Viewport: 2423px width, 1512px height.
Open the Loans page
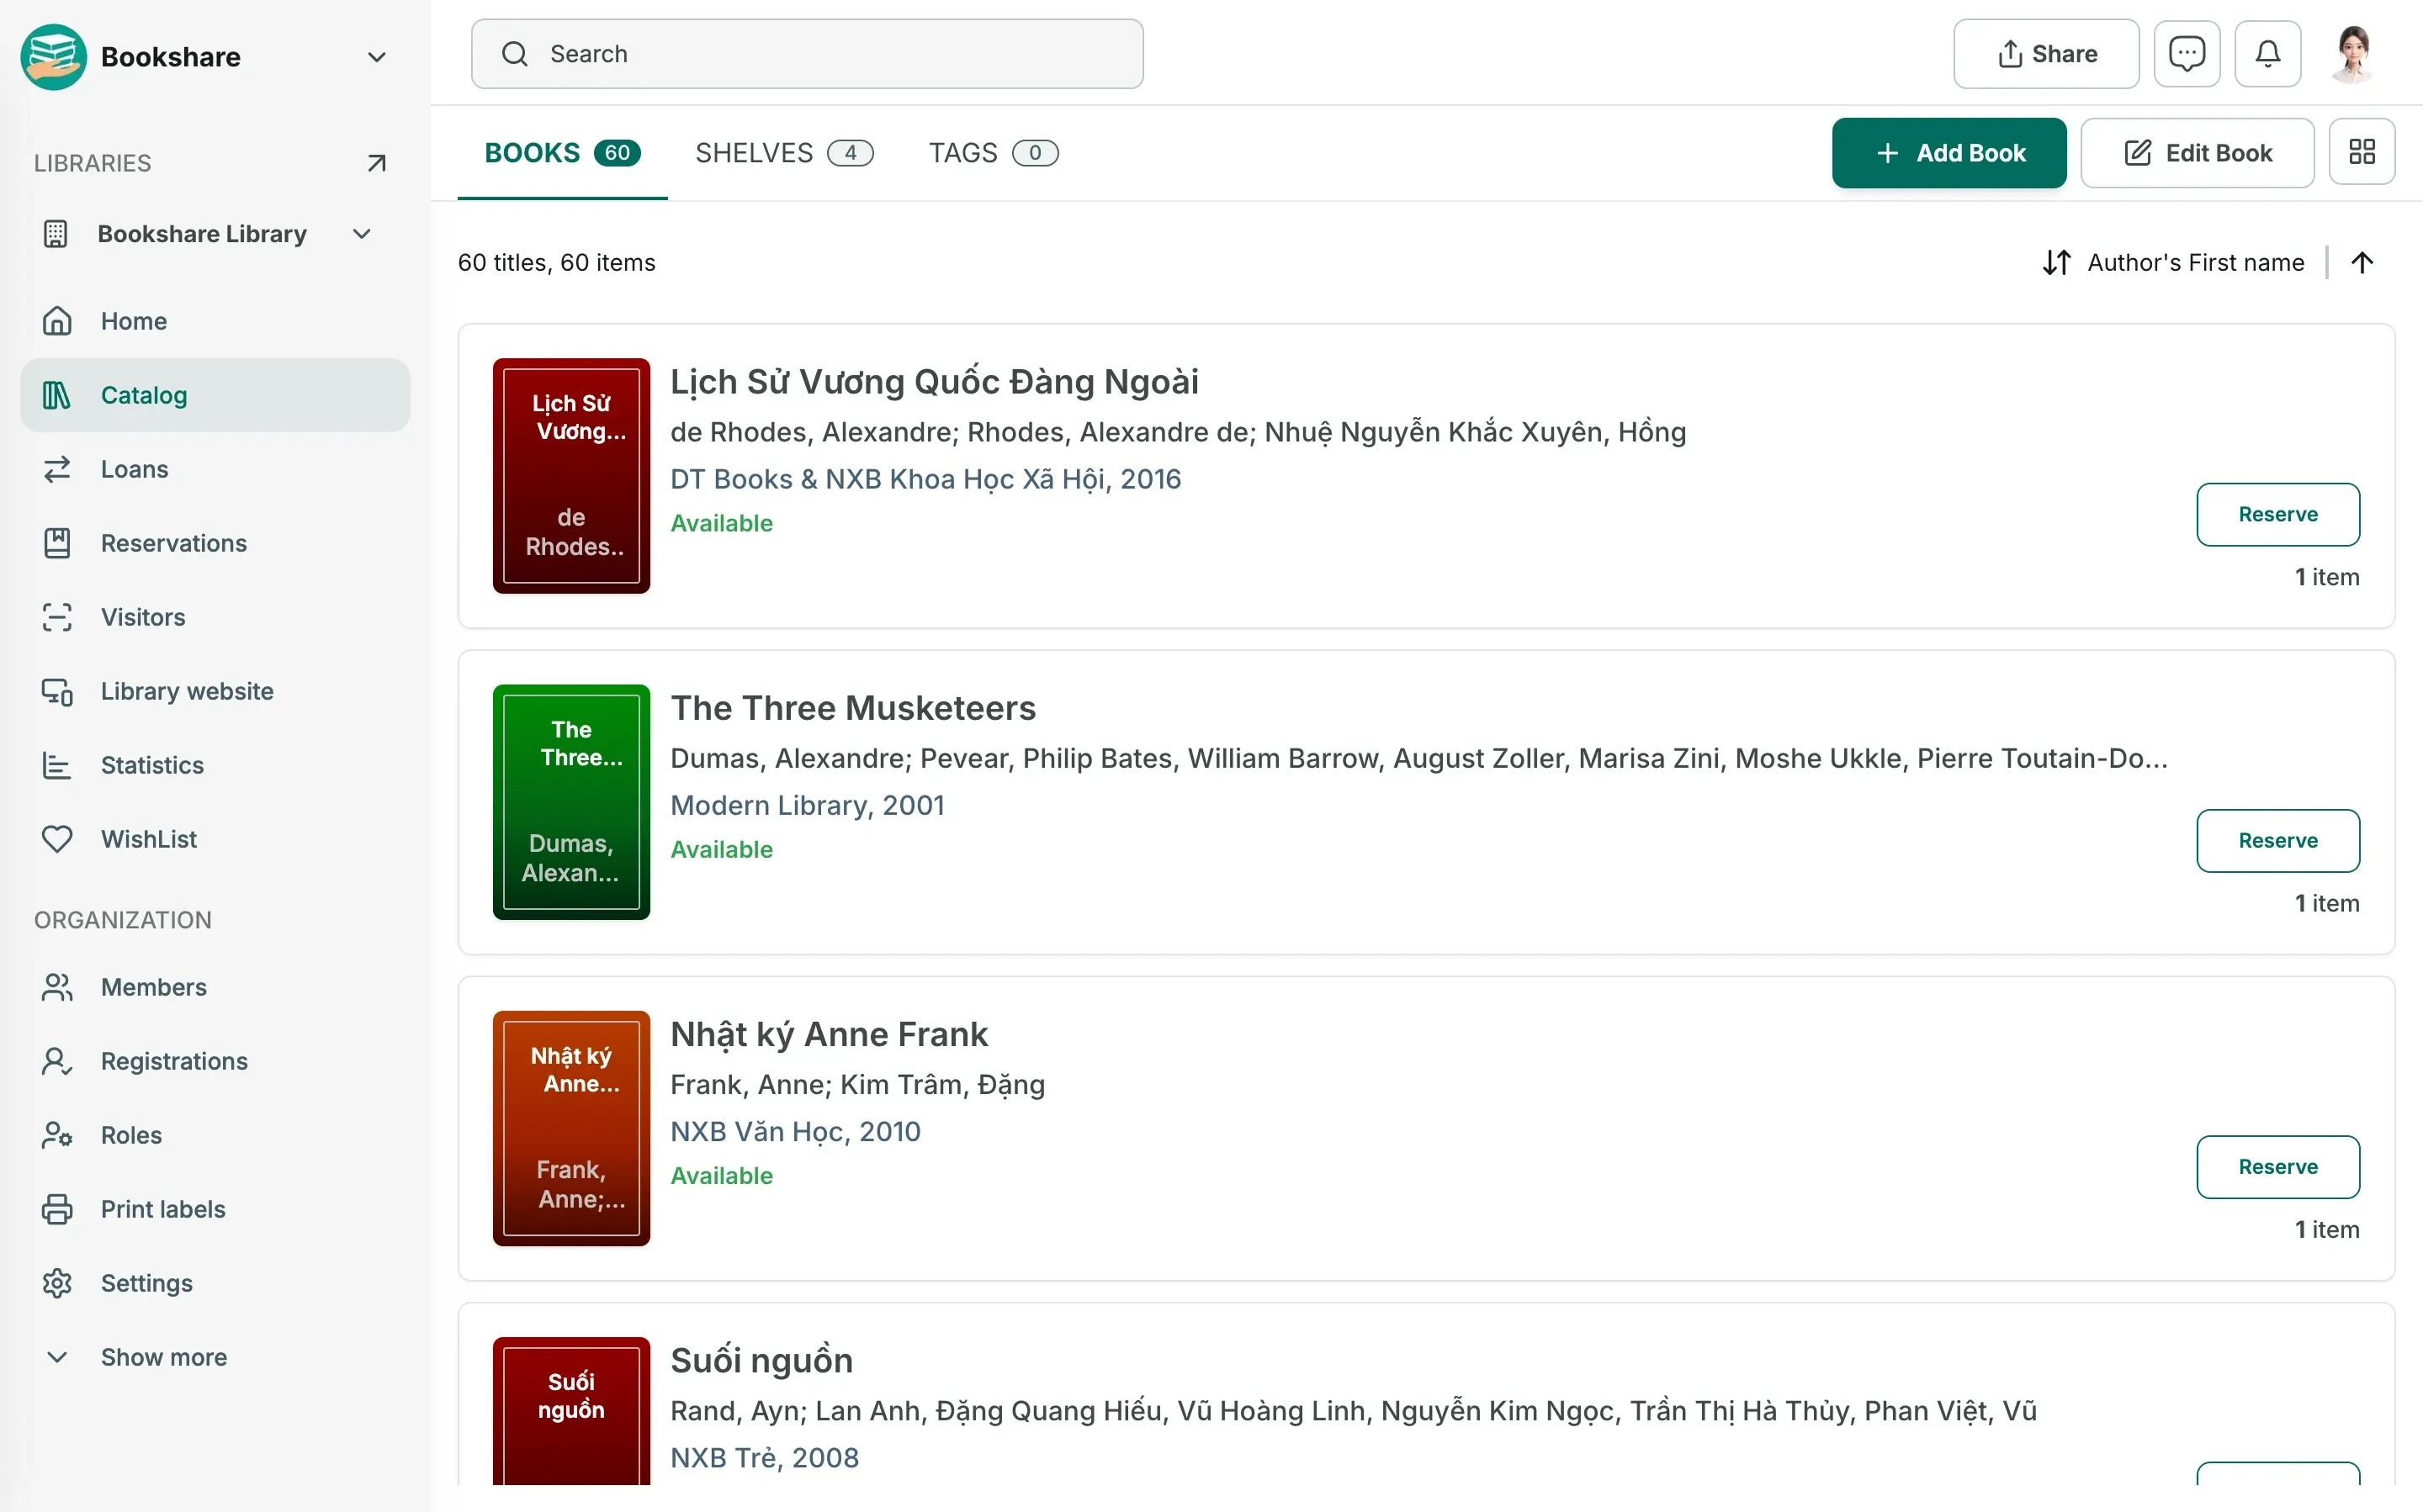tap(215, 469)
